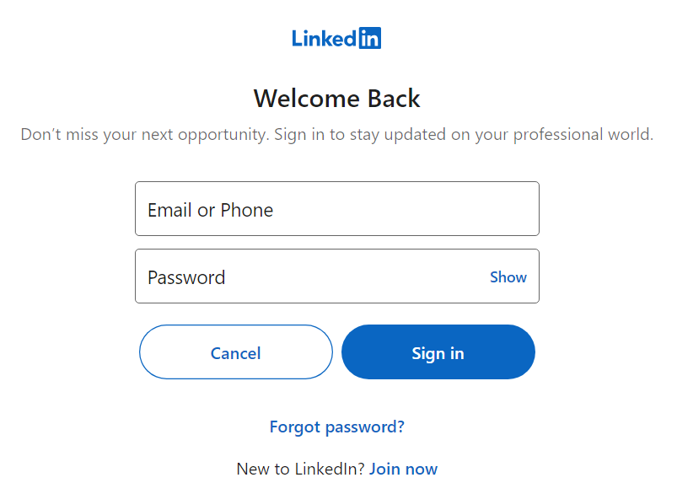This screenshot has height=483, width=677.
Task: Submit credentials with Sign in
Action: click(x=438, y=352)
